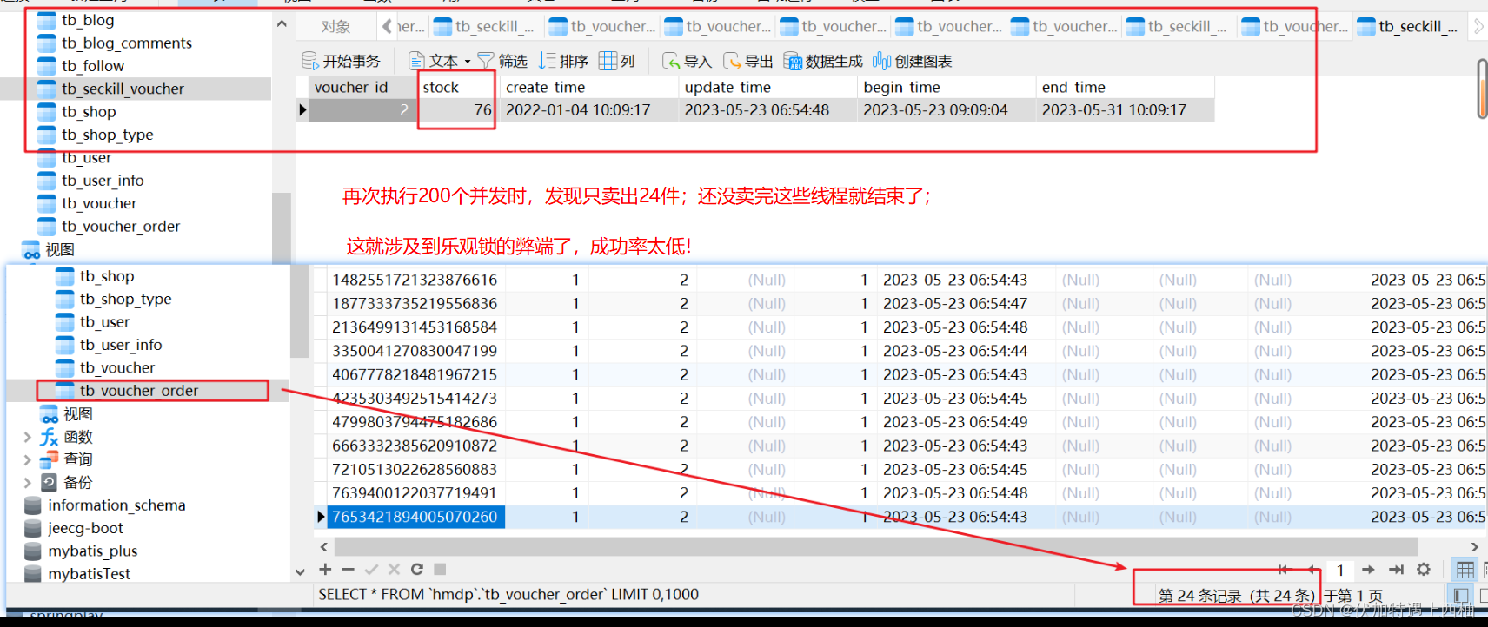Image resolution: width=1488 pixels, height=627 pixels.
Task: Click the 创建图表 create chart icon
Action: [x=881, y=61]
